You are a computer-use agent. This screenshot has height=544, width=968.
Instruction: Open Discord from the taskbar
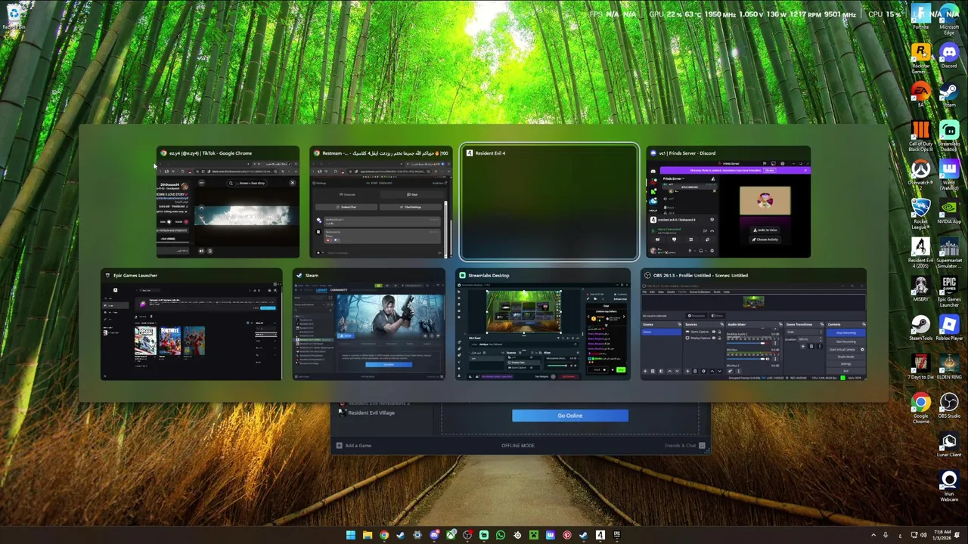click(x=434, y=535)
